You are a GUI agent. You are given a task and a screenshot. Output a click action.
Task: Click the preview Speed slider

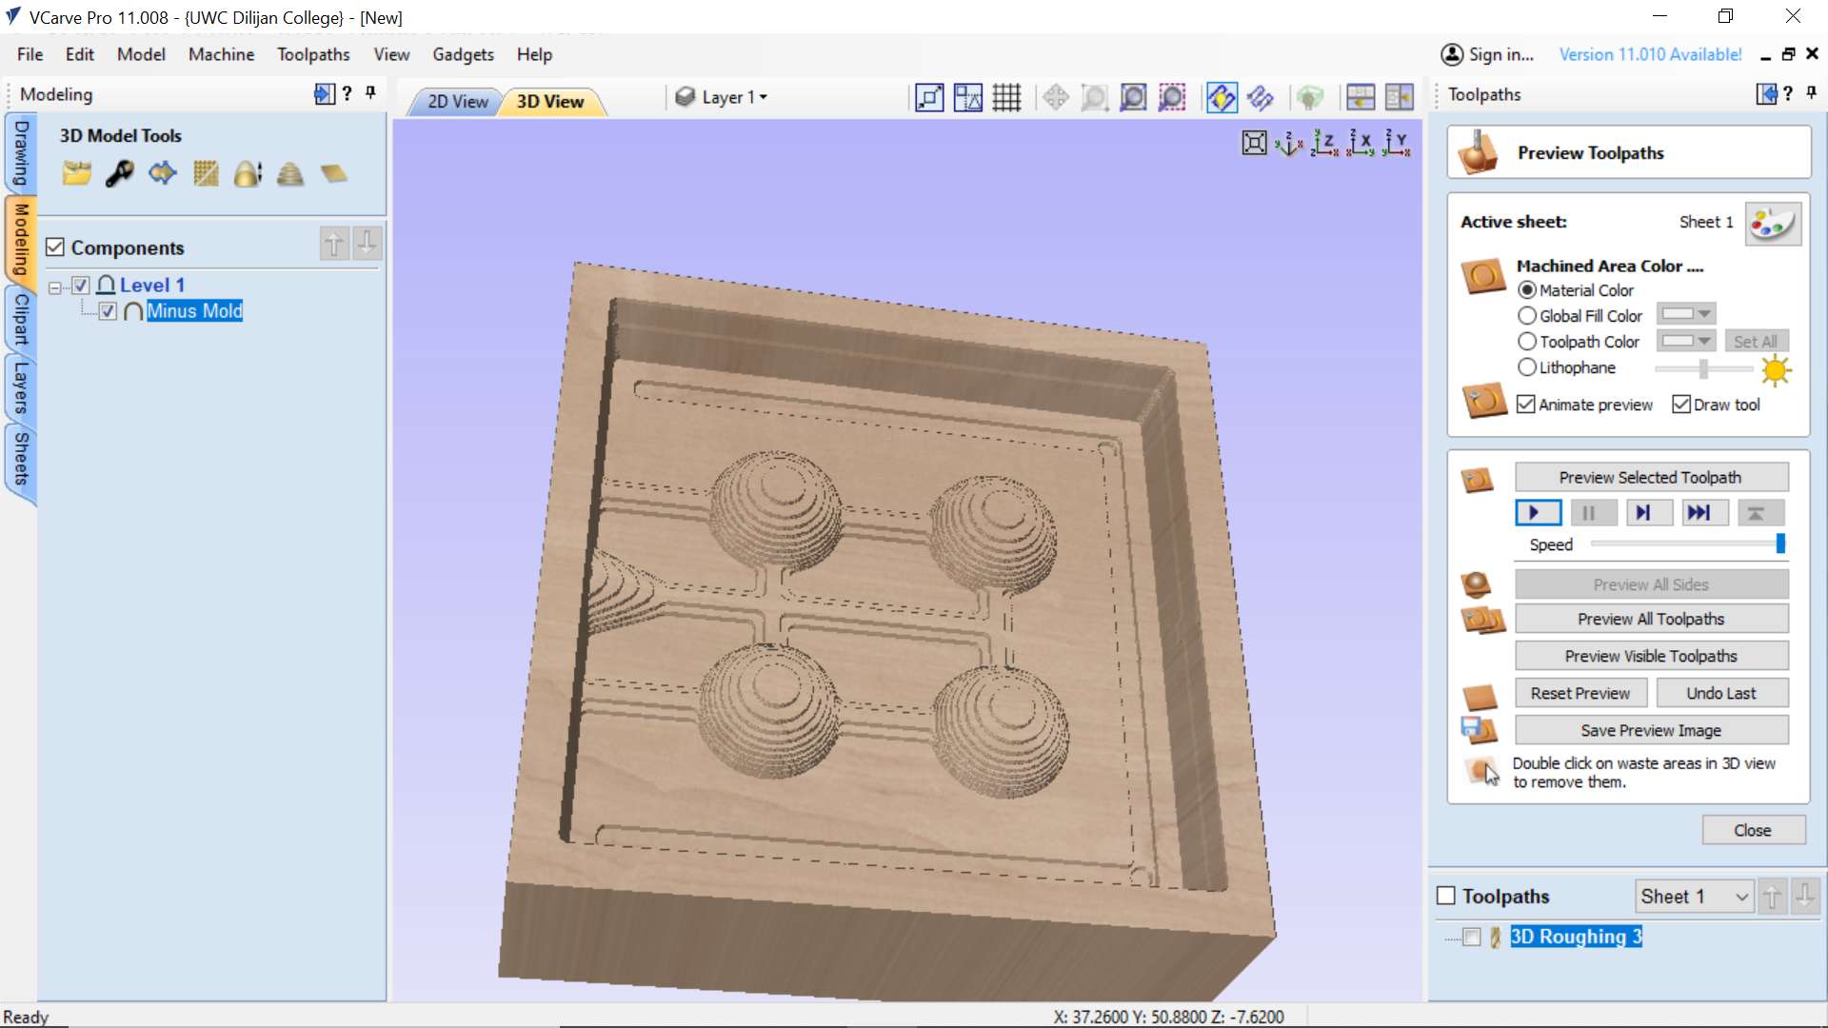point(1685,544)
